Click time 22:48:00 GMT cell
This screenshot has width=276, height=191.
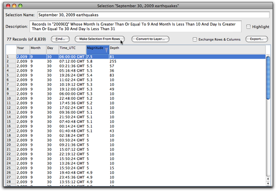click(x=72, y=98)
